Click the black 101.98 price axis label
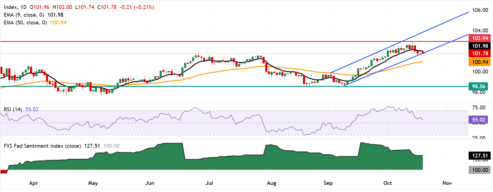 (x=480, y=46)
